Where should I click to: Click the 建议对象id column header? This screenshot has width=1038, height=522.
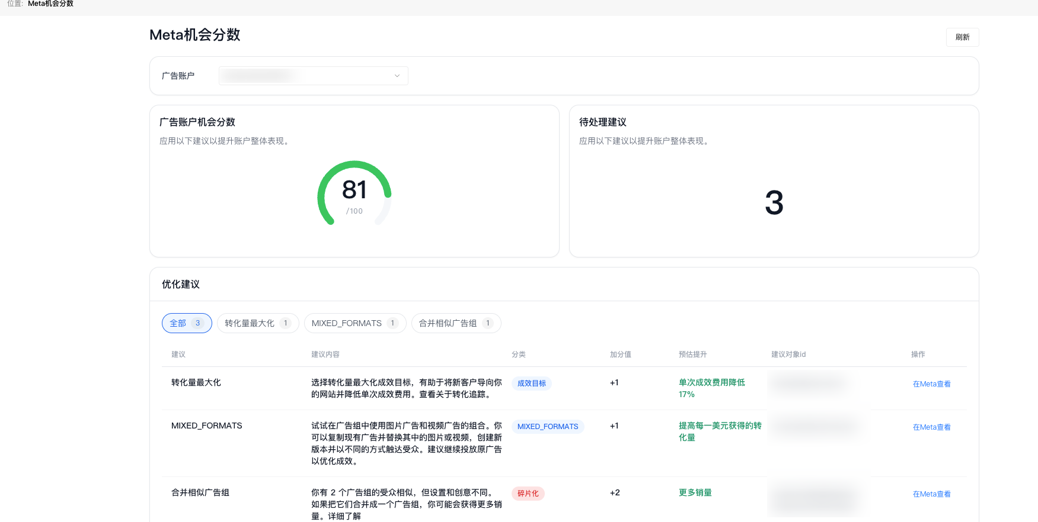click(x=788, y=355)
